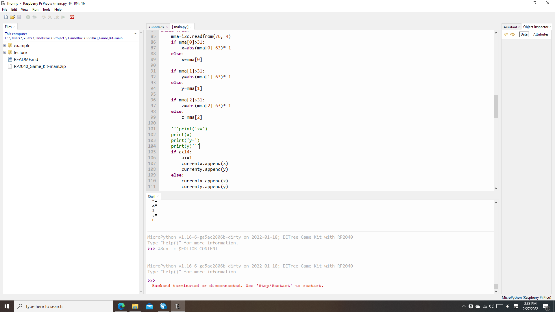Open the Tools menu

tap(46, 10)
